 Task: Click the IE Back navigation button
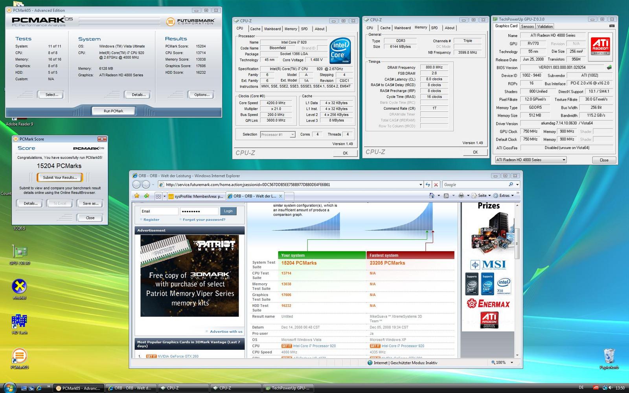136,184
